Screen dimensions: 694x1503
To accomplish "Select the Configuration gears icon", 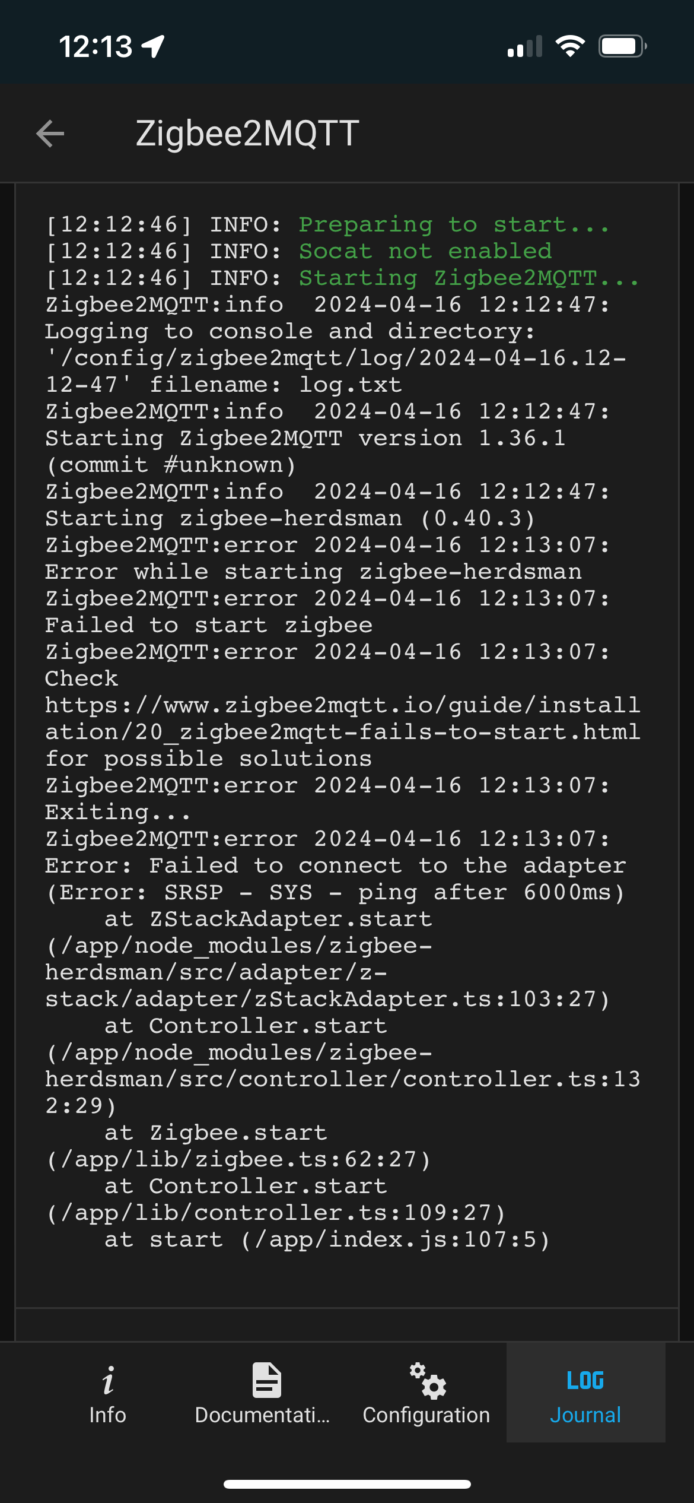I will (x=427, y=1380).
